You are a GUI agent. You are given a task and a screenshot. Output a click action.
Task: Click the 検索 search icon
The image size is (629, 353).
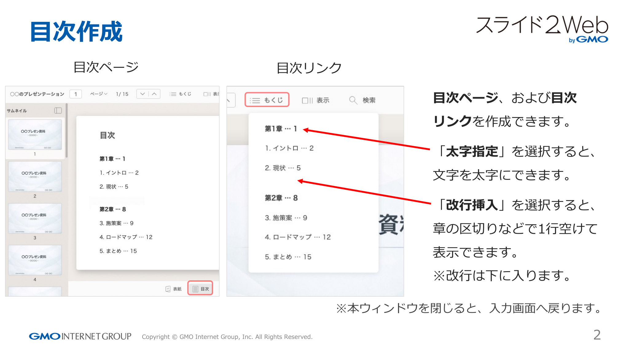pyautogui.click(x=353, y=100)
